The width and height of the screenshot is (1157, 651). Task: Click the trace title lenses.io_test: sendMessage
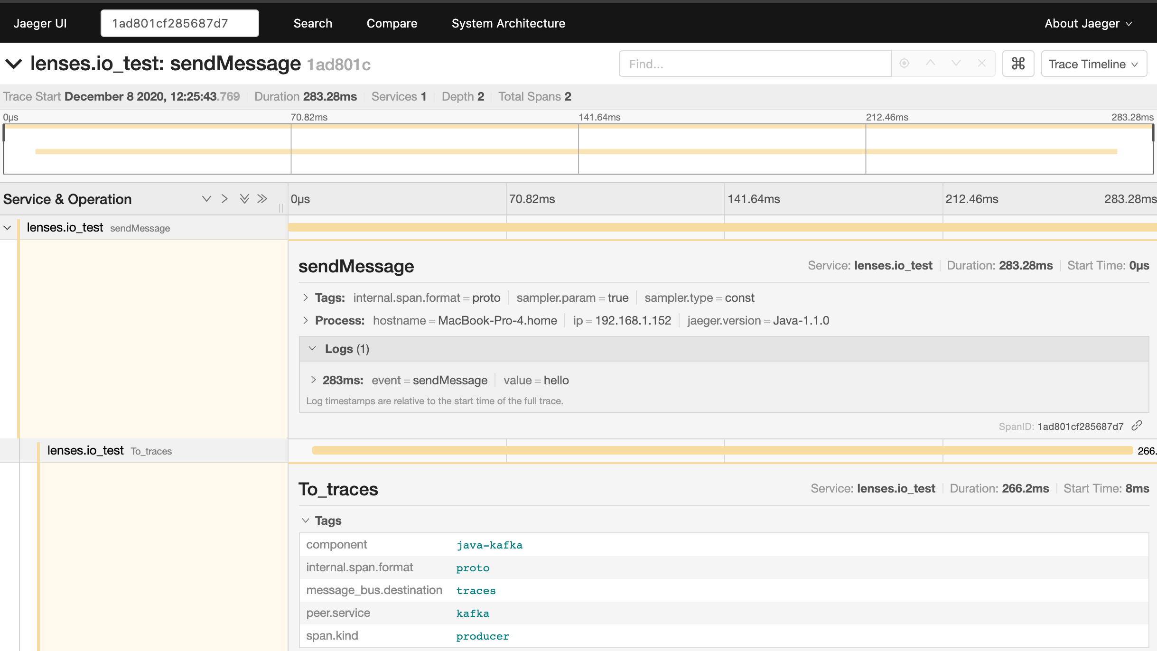click(x=165, y=64)
